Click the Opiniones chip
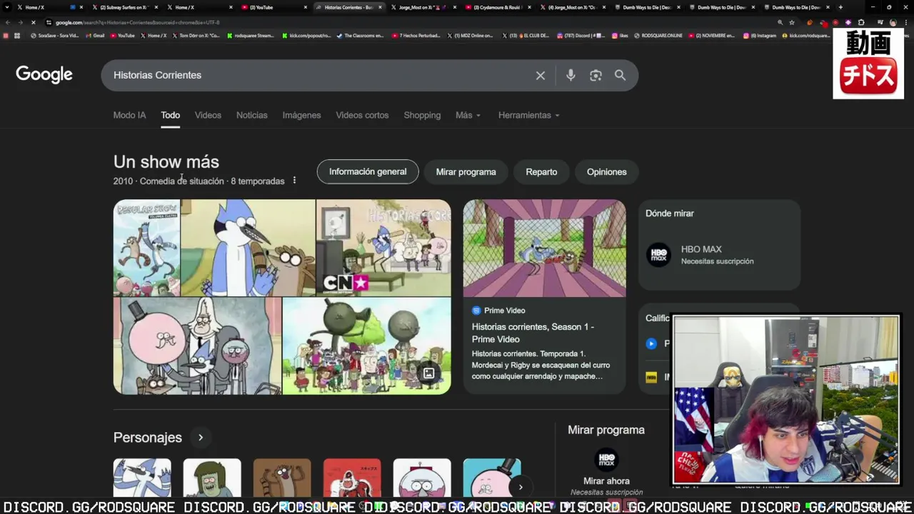Screen dimensions: 914x514 pos(607,172)
